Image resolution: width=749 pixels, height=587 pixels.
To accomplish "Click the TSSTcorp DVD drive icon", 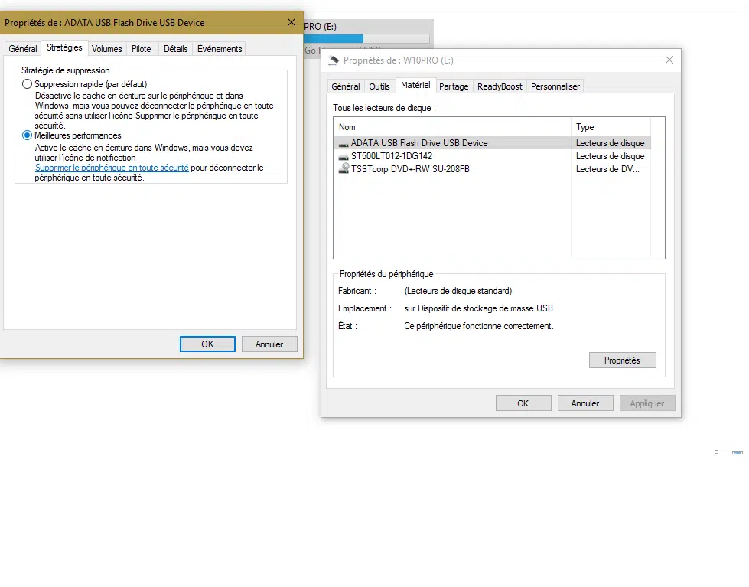I will [344, 168].
